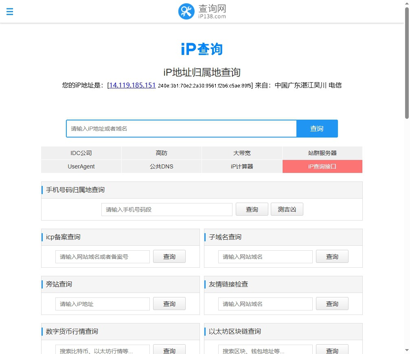
Task: Click 查询 in the icp备案查询 section
Action: pos(169,256)
